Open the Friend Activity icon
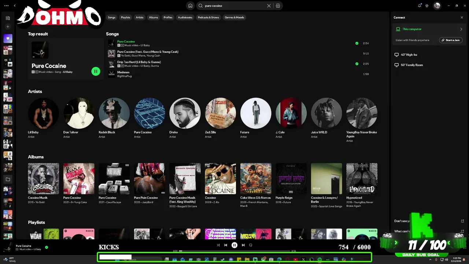This screenshot has height=264, width=469. [427, 5]
